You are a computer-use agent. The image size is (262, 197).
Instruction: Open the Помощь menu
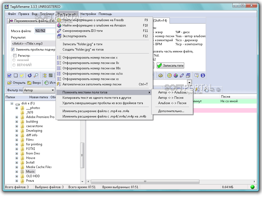click(105, 14)
